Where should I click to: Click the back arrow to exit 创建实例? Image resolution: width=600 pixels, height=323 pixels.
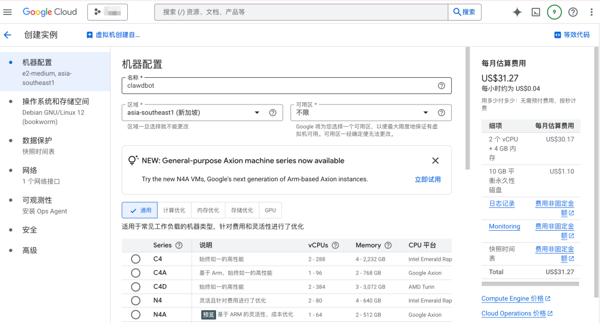[x=7, y=34]
